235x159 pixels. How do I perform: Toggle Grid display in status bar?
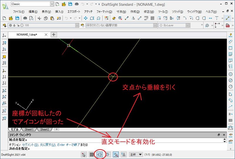[x=92, y=154]
